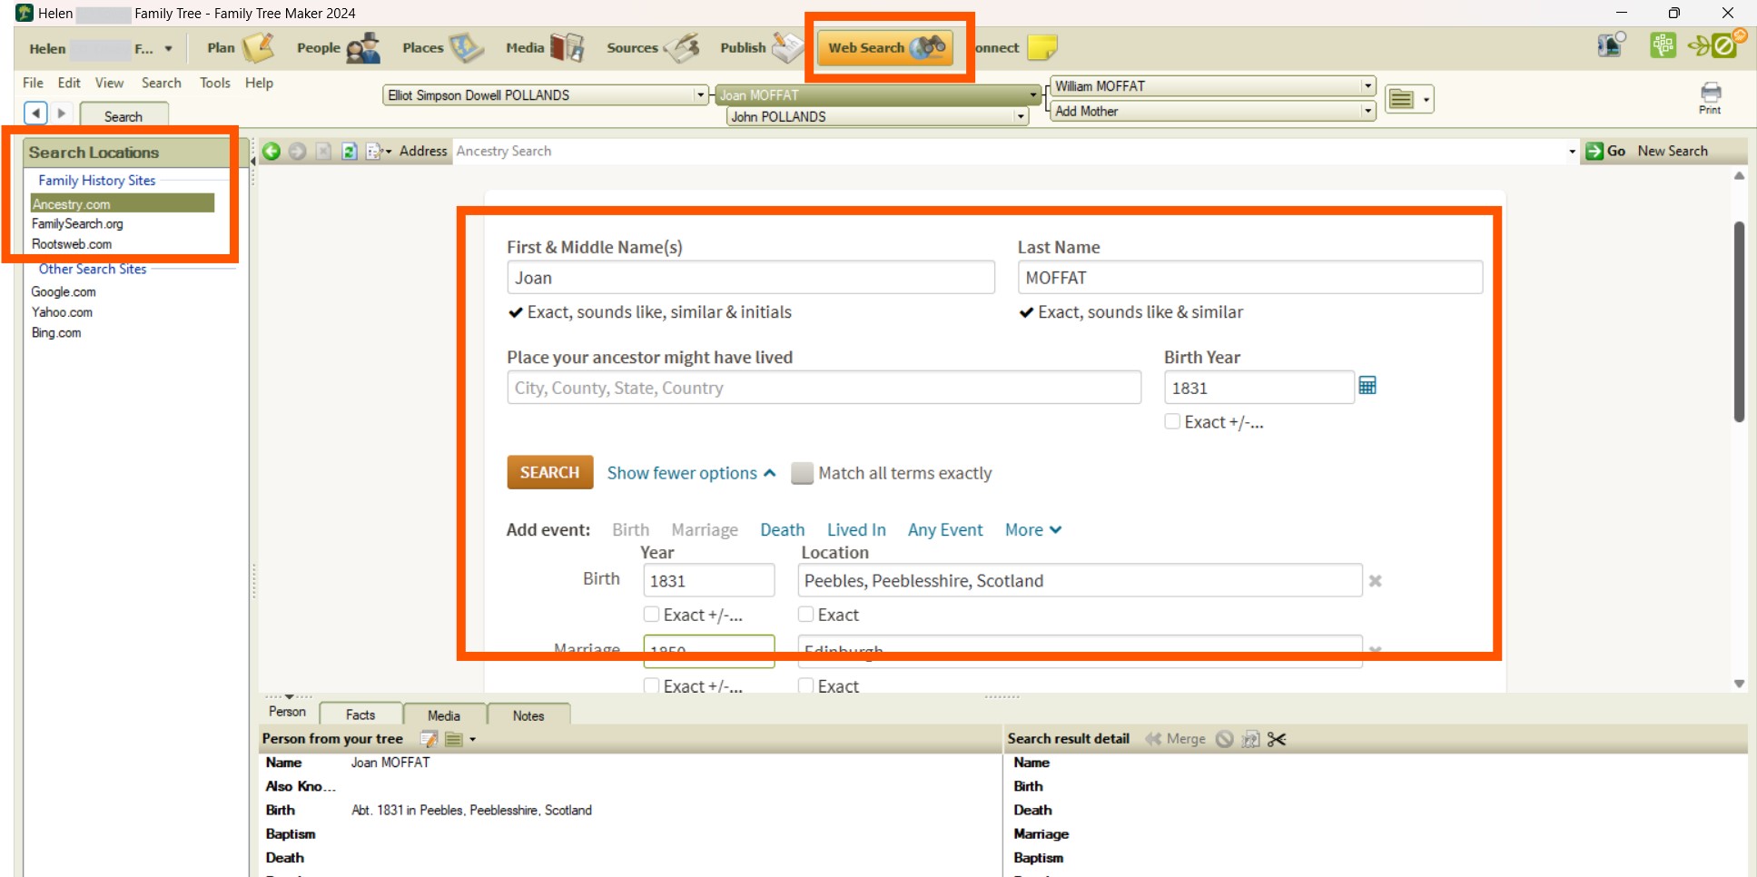Viewport: 1757px width, 877px height.
Task: Select FamilySearch.org in Search Locations
Action: click(77, 224)
